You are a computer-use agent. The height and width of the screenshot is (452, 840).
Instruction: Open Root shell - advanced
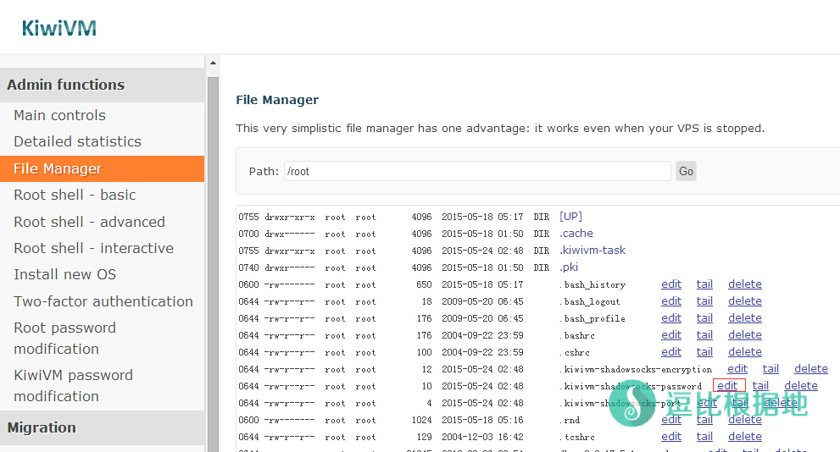click(x=89, y=222)
